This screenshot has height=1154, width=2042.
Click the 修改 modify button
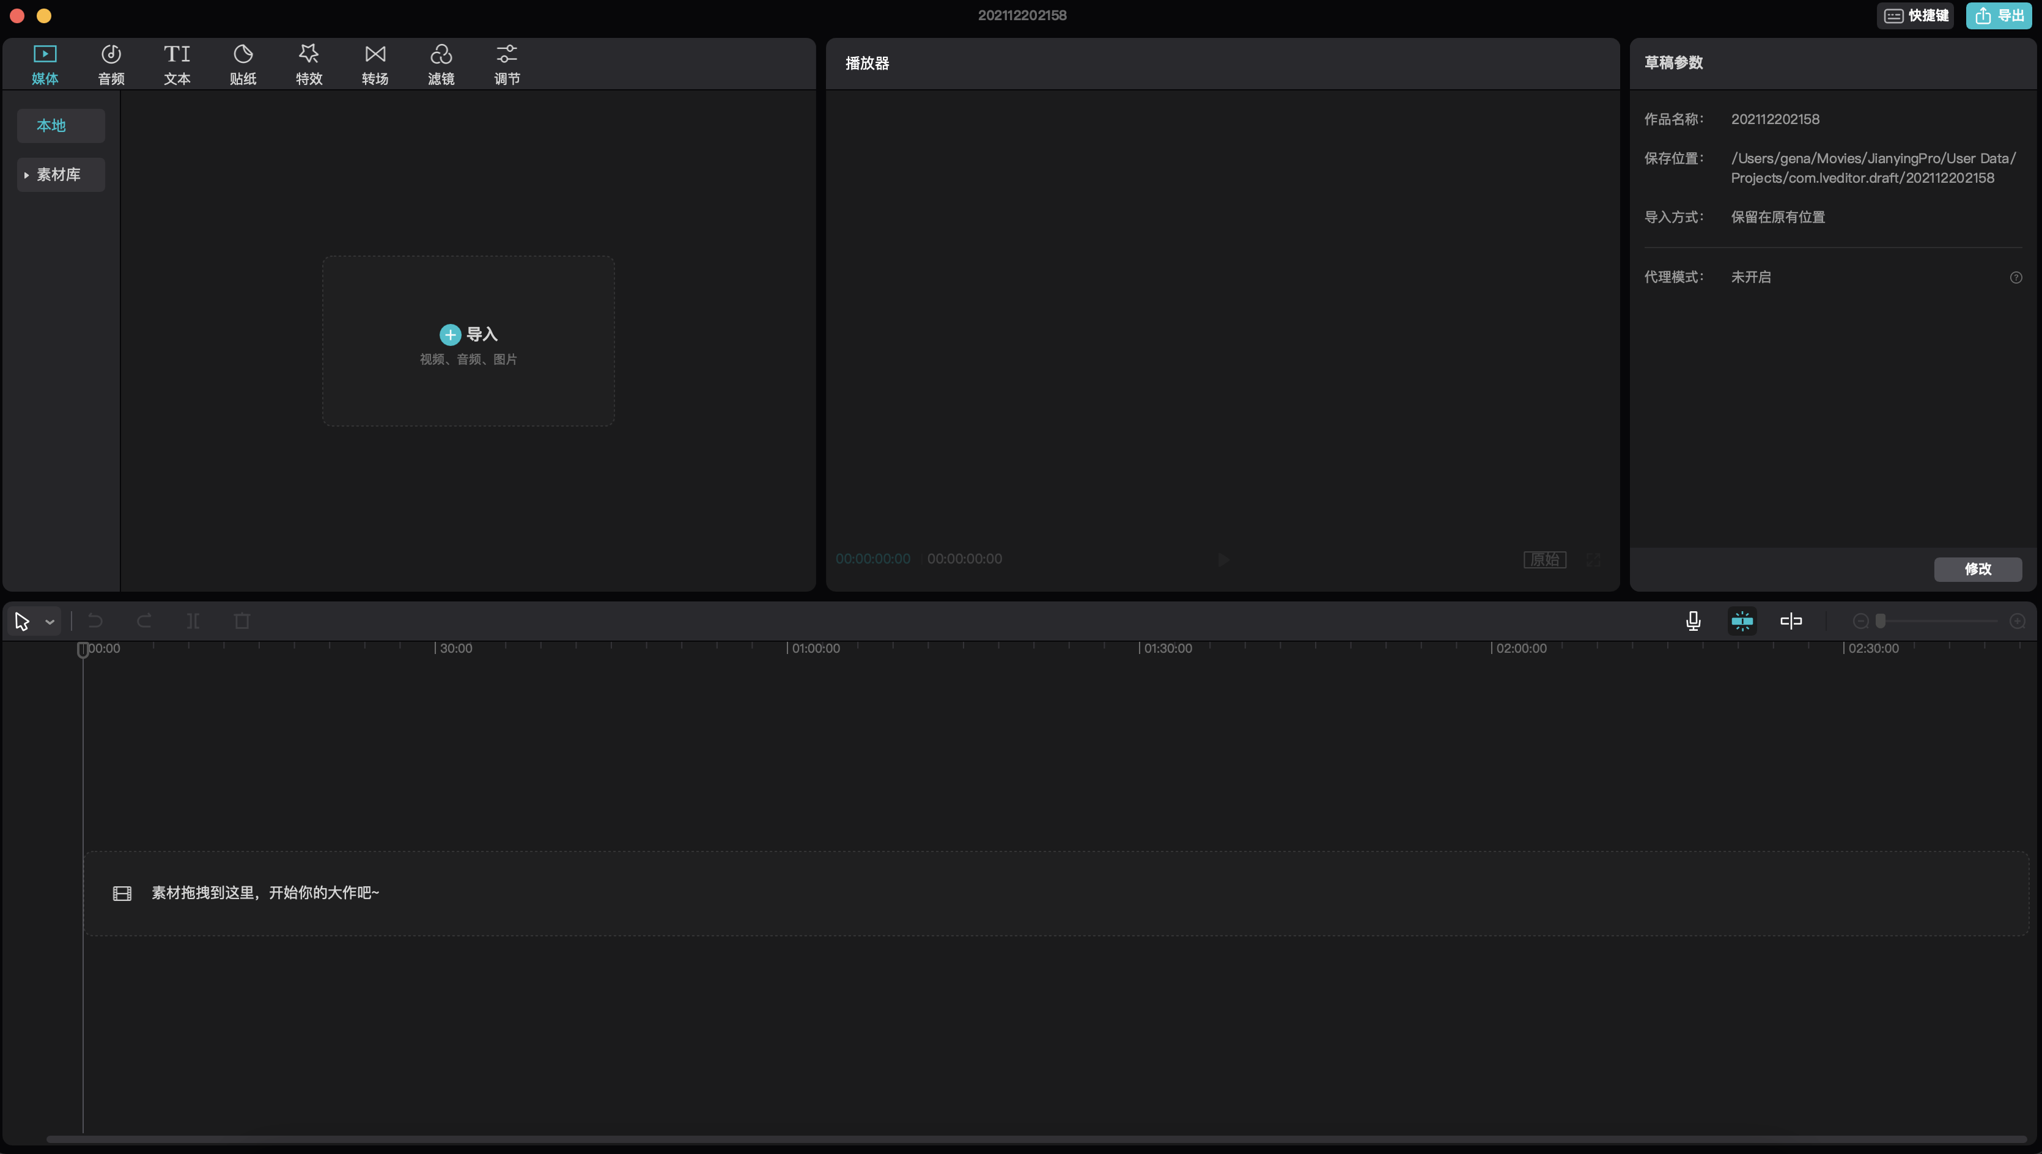(x=1977, y=569)
